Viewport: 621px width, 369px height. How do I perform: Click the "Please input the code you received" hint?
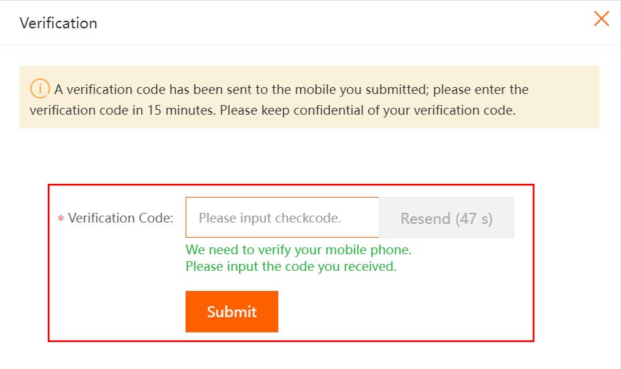coord(291,266)
